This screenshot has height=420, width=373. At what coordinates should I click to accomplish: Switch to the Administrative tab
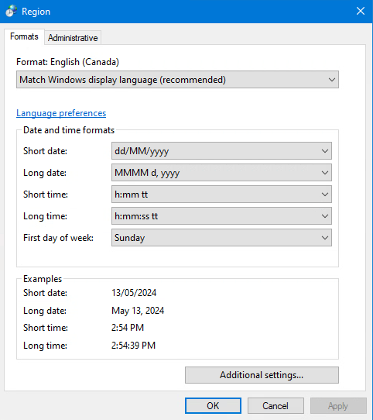tap(73, 38)
